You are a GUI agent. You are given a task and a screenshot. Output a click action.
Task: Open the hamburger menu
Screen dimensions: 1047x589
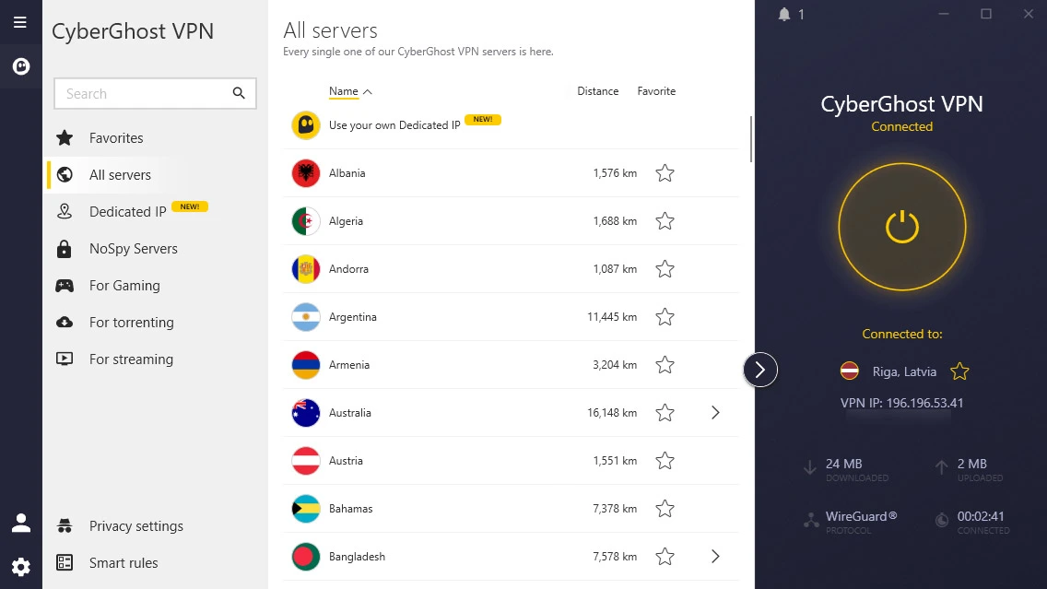pyautogui.click(x=20, y=22)
